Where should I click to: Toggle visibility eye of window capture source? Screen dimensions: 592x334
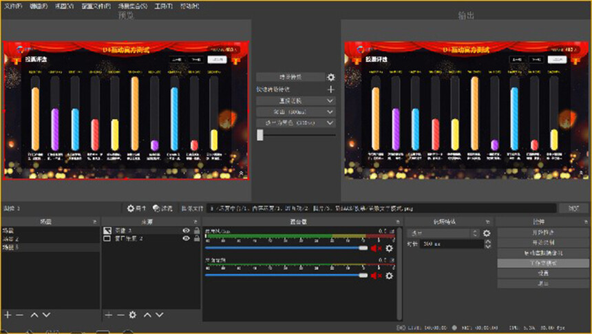186,238
